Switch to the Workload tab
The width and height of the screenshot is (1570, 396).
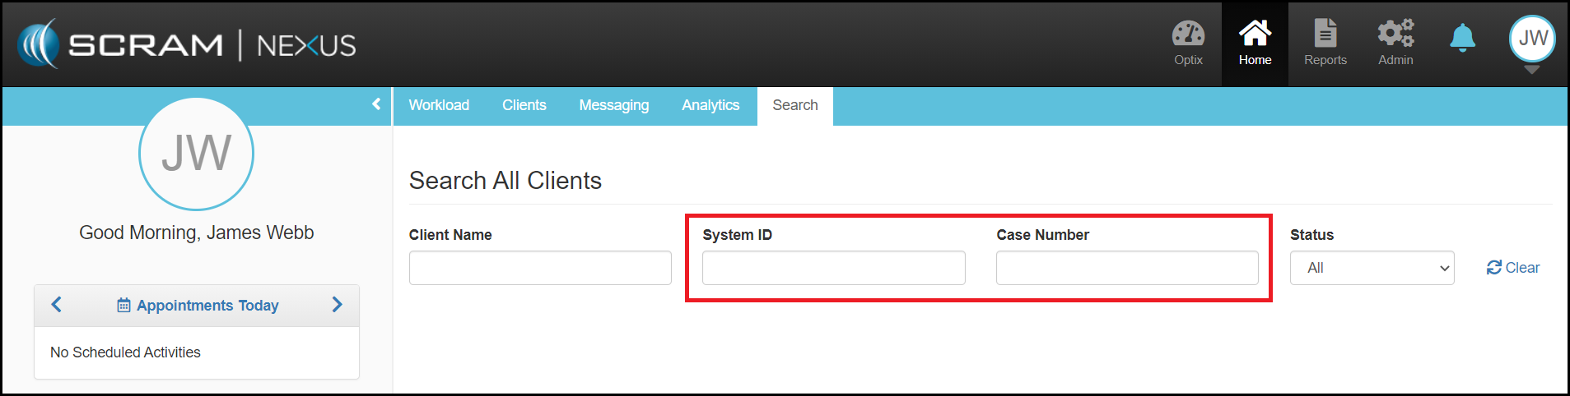[x=439, y=105]
